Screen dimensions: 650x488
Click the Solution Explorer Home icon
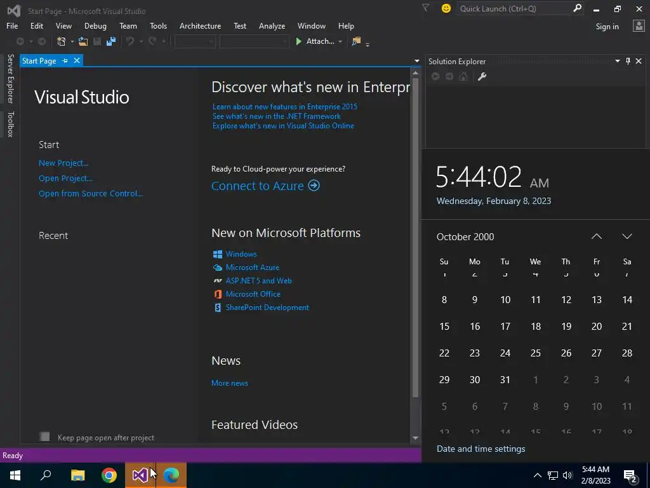point(463,76)
